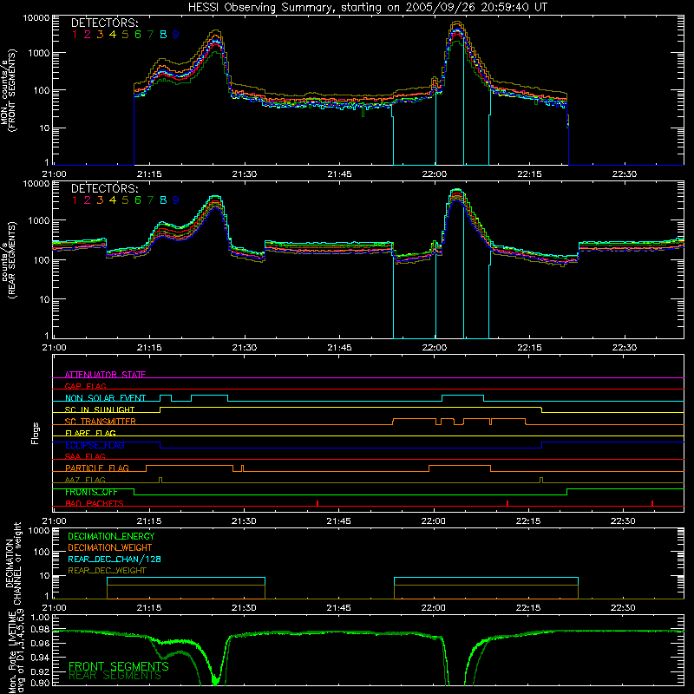Click REAR SEGMENTS label in the livetime plot
Image resolution: width=694 pixels, height=694 pixels.
coord(115,676)
